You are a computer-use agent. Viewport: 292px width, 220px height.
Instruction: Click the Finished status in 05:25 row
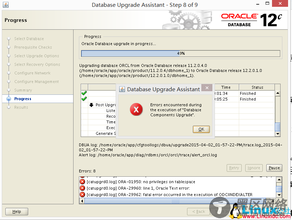tap(248, 99)
